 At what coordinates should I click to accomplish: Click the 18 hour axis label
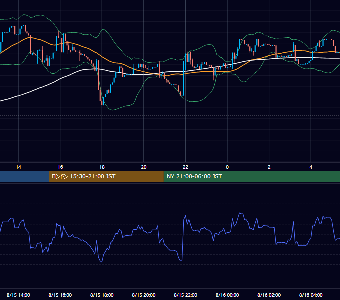pos(102,167)
